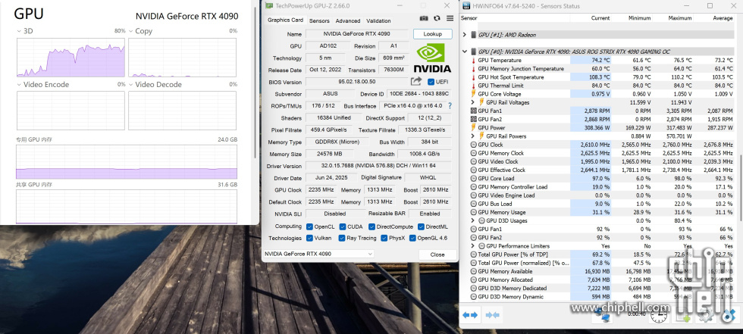Toggle the OpenGL 4.6 checkbox

tap(412, 238)
